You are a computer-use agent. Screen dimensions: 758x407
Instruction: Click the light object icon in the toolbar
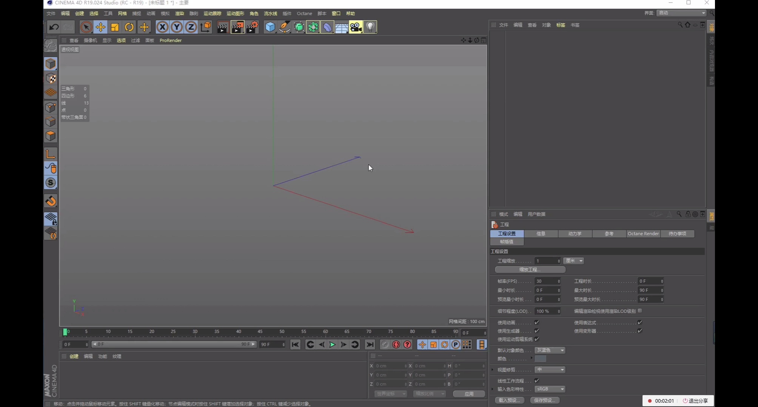point(370,27)
